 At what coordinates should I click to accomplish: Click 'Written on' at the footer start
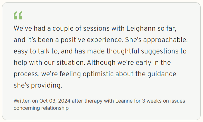pyautogui.click(x=26, y=101)
